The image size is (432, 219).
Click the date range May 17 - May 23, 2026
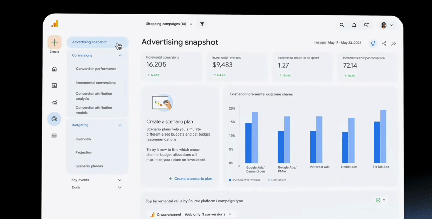point(345,43)
